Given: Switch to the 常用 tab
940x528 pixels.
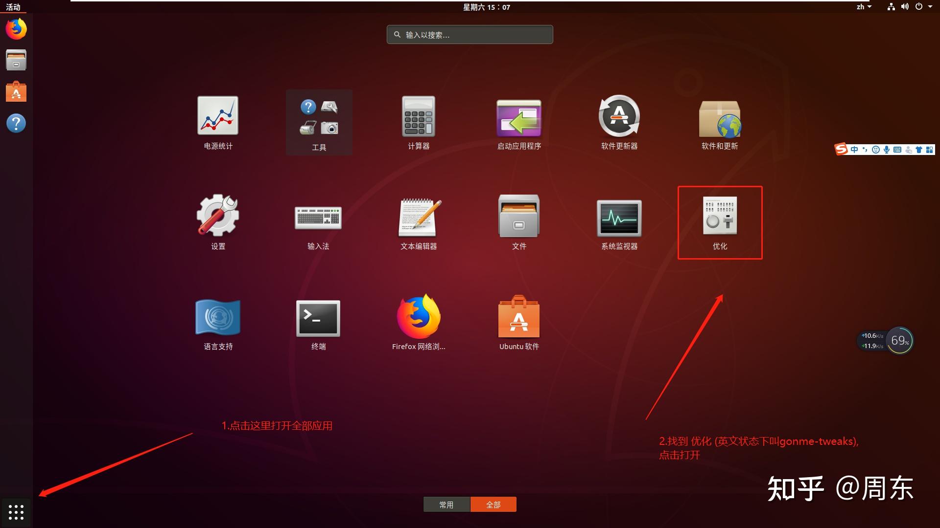Looking at the screenshot, I should [x=446, y=504].
